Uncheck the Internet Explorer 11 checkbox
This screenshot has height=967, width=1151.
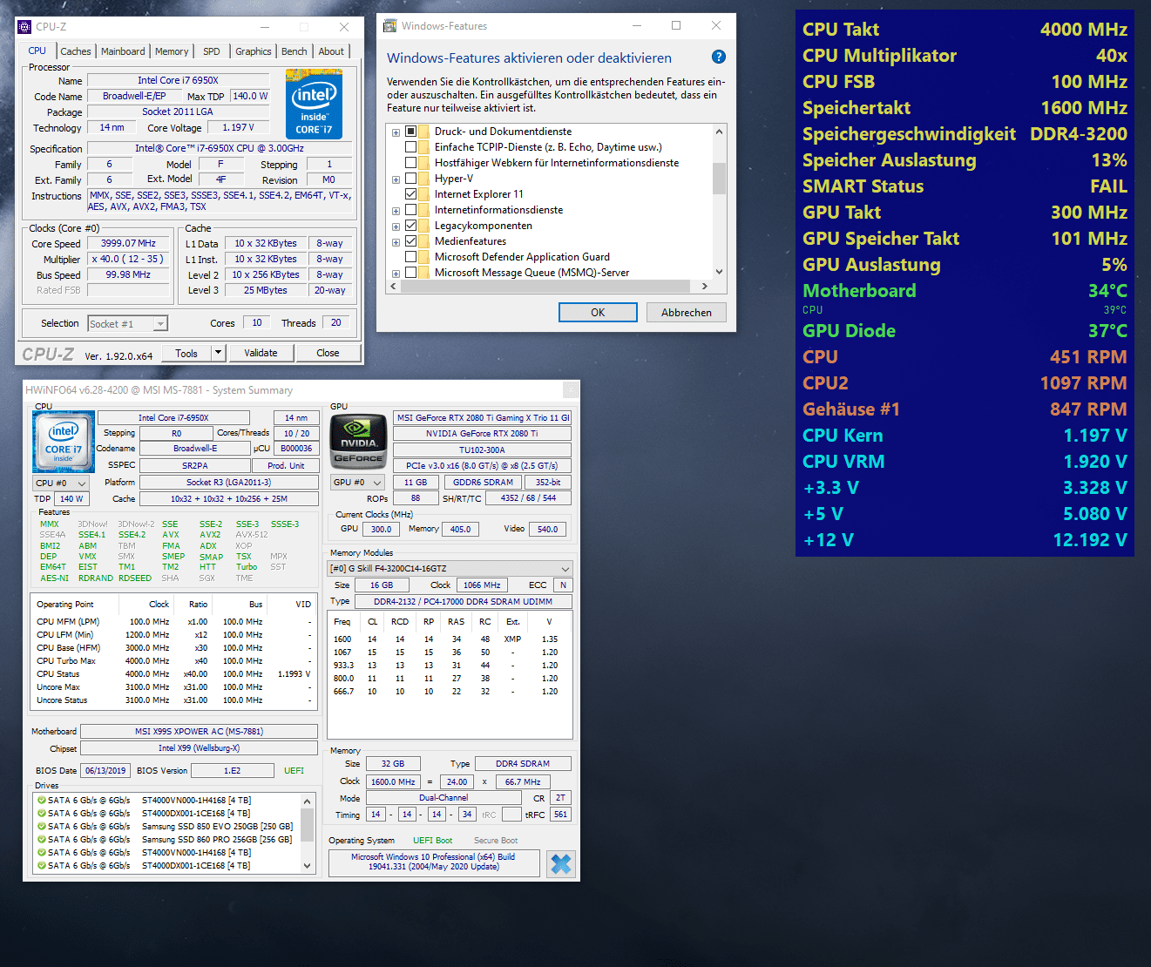pos(410,194)
